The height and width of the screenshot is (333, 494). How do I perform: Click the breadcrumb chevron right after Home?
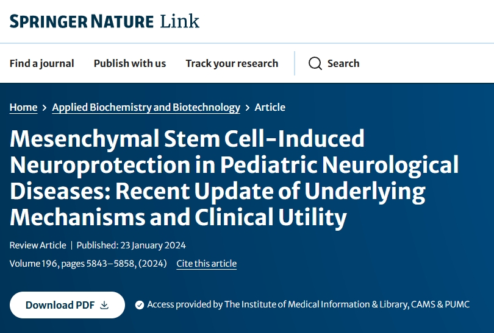(45, 108)
